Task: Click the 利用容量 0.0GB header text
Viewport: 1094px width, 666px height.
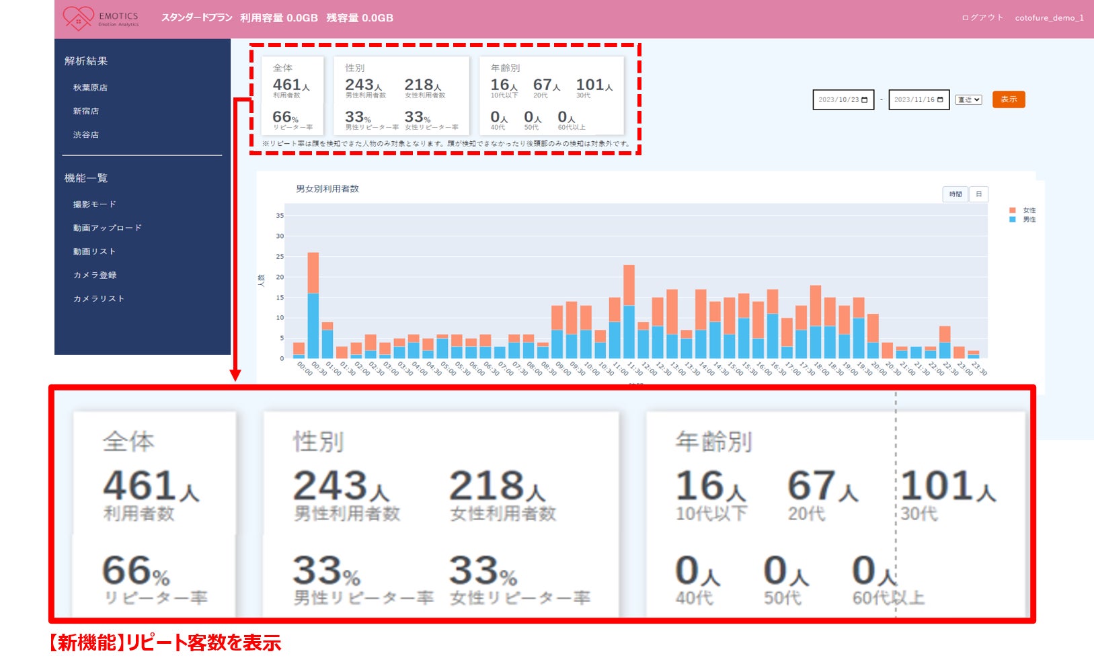Action: pos(279,17)
